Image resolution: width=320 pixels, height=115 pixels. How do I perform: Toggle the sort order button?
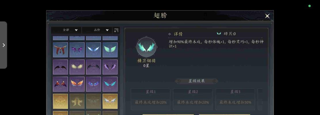coord(116,30)
